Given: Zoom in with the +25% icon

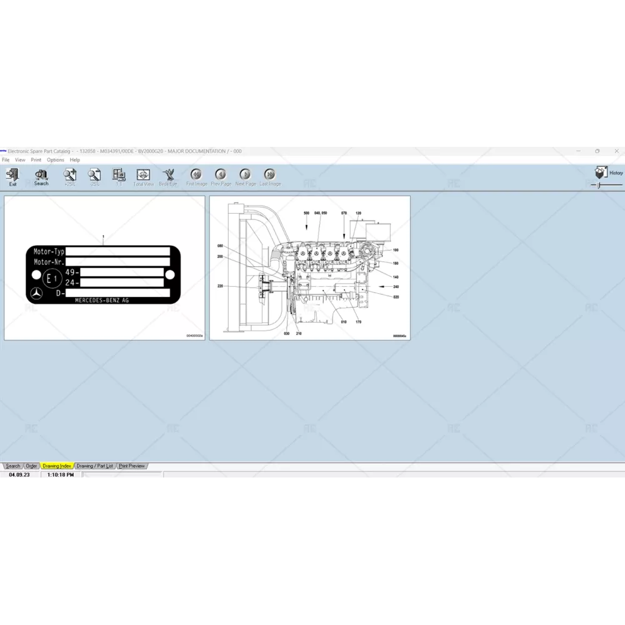Looking at the screenshot, I should pos(69,175).
